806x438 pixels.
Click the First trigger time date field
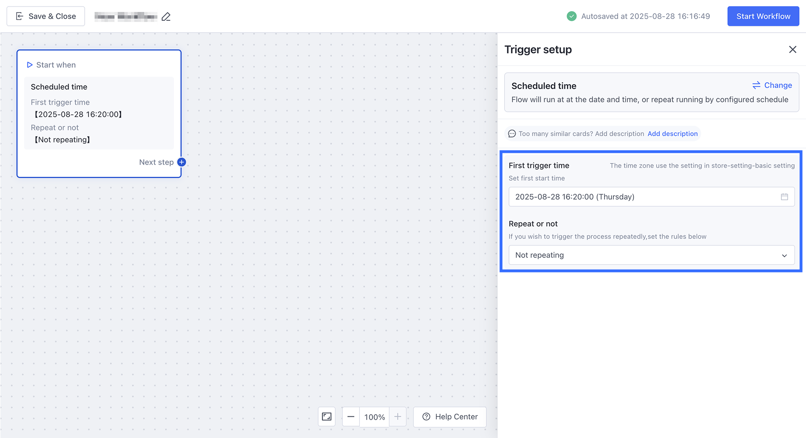click(x=644, y=197)
